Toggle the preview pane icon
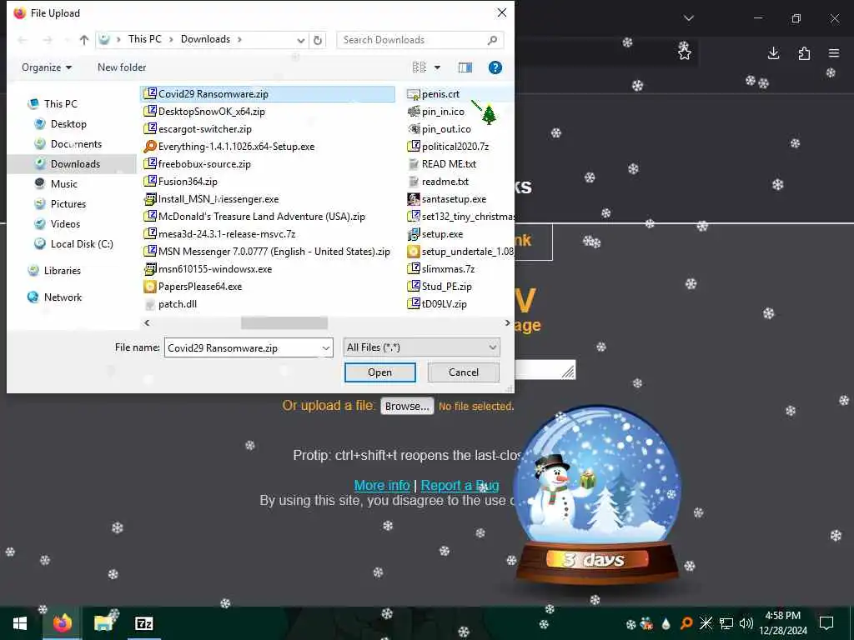The width and height of the screenshot is (854, 640). 465,67
